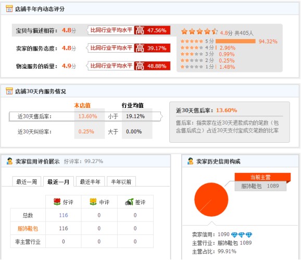Click the 0.00% industry average value
Image resolution: width=301 pixels, height=260 pixels.
click(134, 131)
